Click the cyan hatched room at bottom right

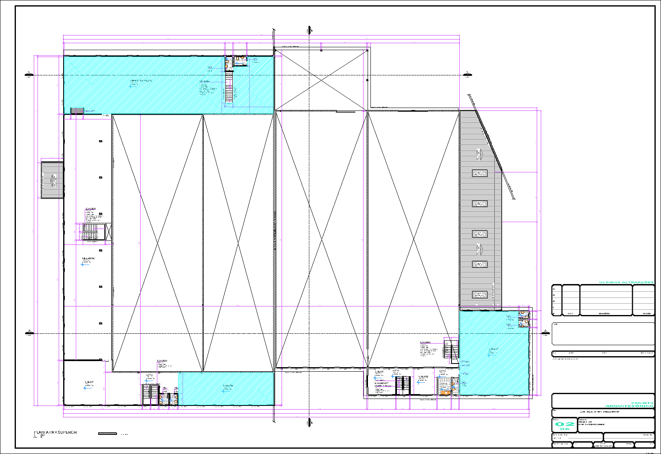(x=494, y=353)
